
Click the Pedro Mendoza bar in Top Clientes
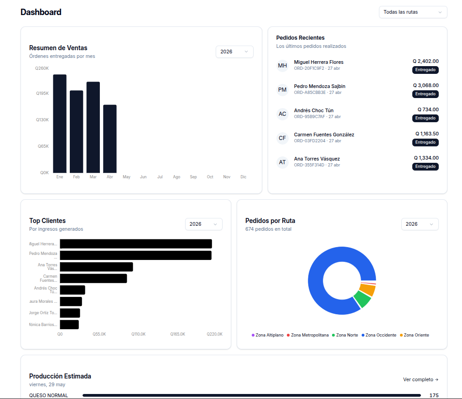[x=135, y=255]
